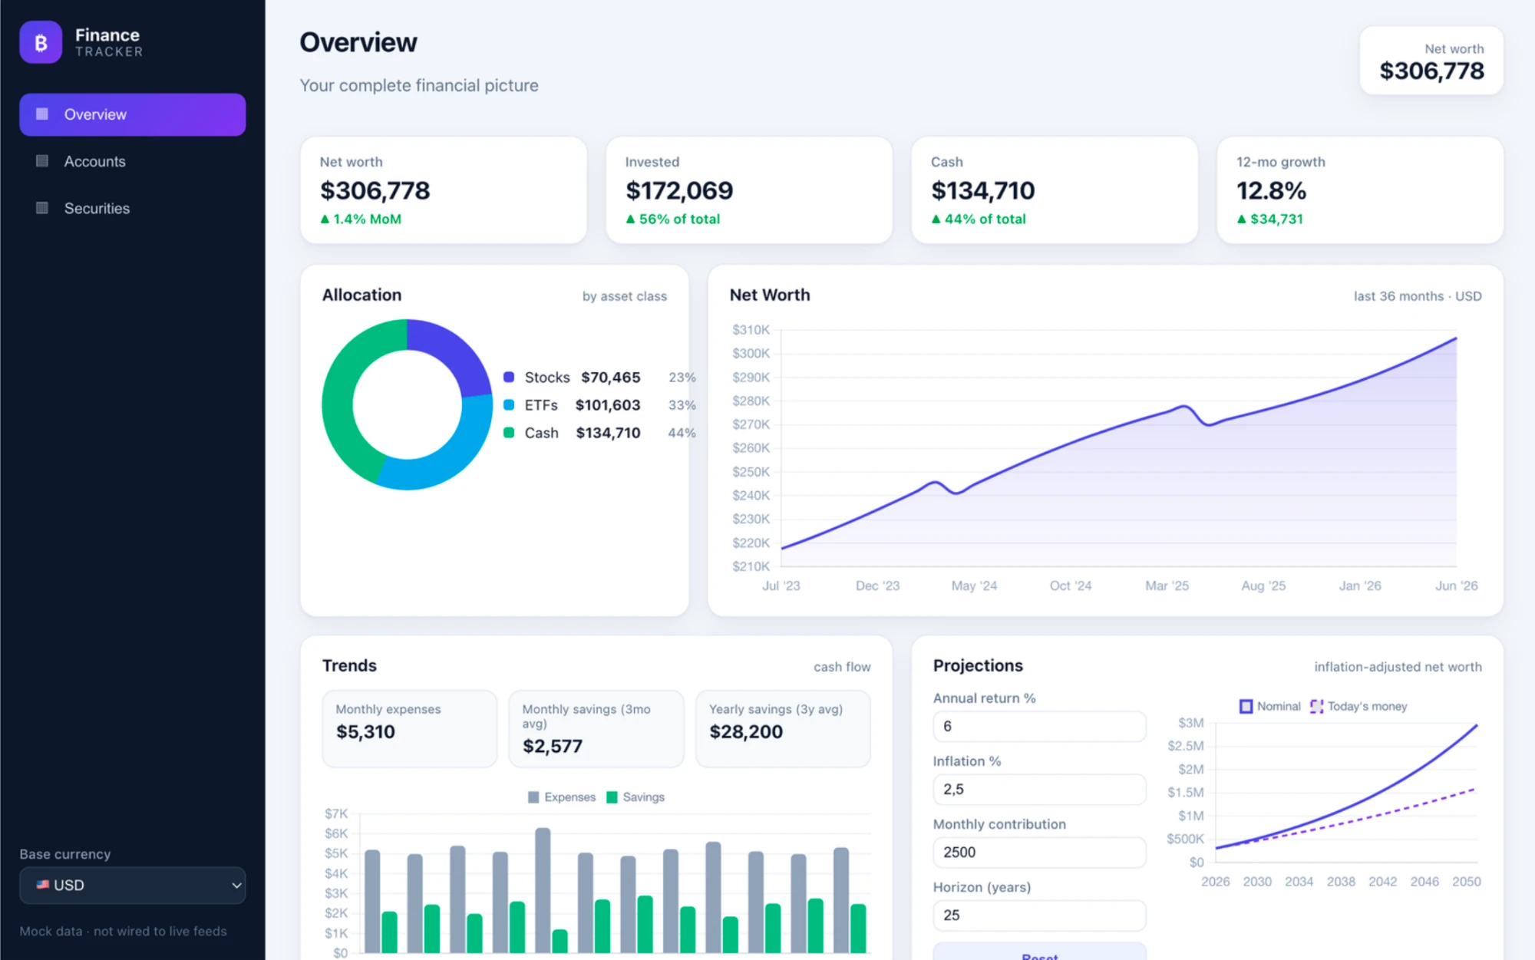Click the Finance Tracker logo icon
This screenshot has height=960, width=1535.
coord(41,42)
